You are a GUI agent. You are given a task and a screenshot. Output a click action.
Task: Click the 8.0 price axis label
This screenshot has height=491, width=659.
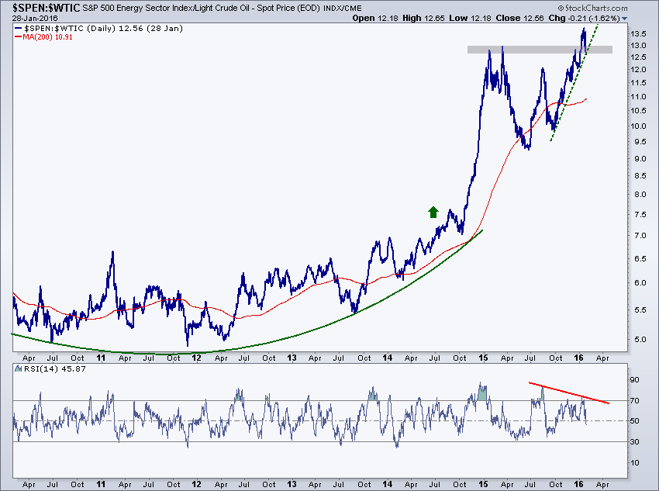pos(640,194)
